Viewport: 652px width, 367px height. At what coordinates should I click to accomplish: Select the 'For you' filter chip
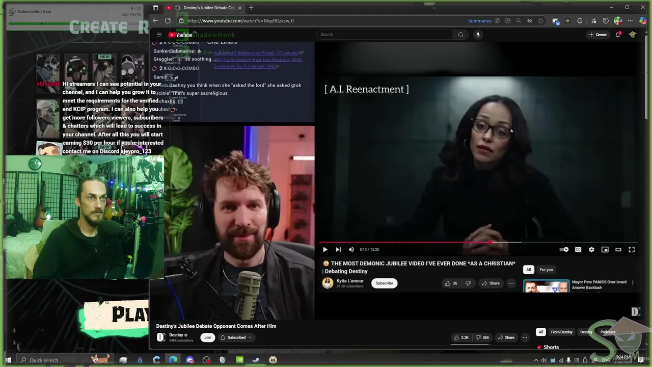point(546,270)
